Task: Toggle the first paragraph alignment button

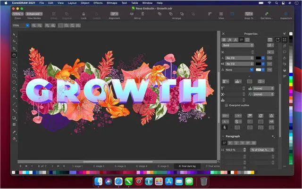Action: 225,143
